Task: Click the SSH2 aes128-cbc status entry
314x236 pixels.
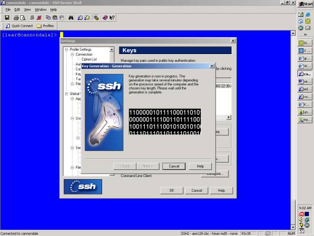Action: click(x=209, y=233)
